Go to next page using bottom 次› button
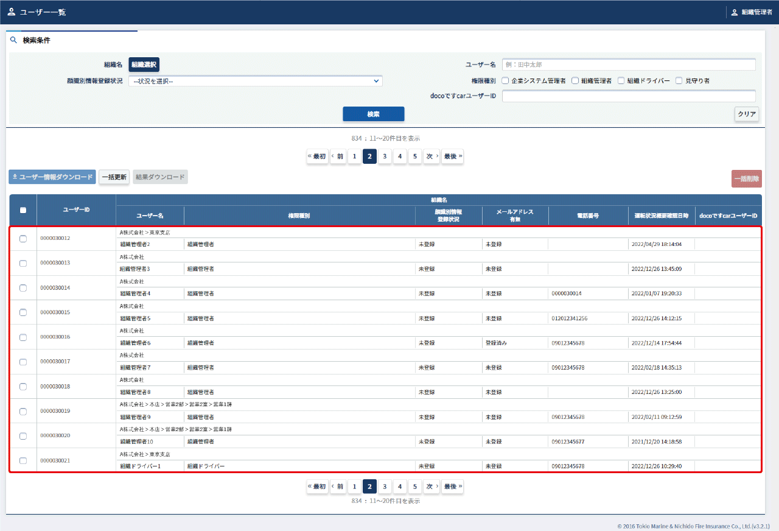Viewport: 779px width, 531px height. [x=431, y=487]
